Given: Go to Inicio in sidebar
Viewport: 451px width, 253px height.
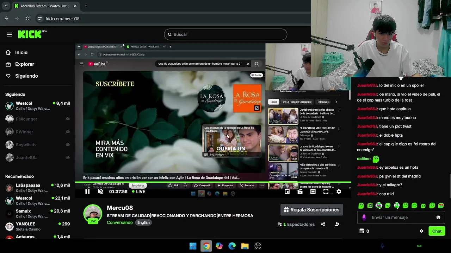Looking at the screenshot, I should [x=21, y=52].
